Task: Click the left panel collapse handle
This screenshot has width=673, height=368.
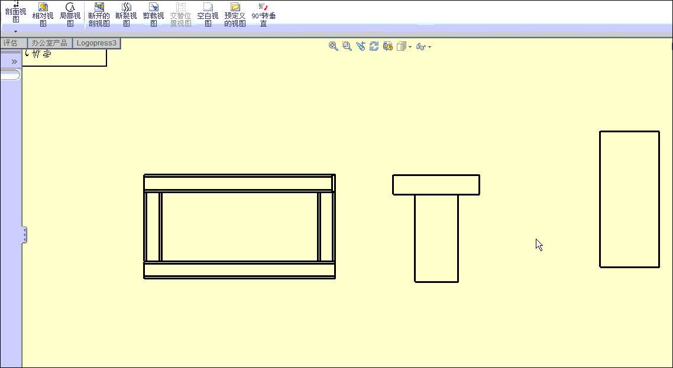Action: tap(24, 235)
